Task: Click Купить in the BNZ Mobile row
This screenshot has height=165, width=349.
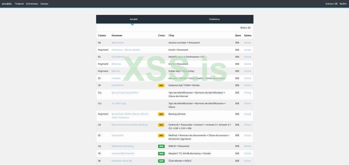Action: (x=247, y=43)
